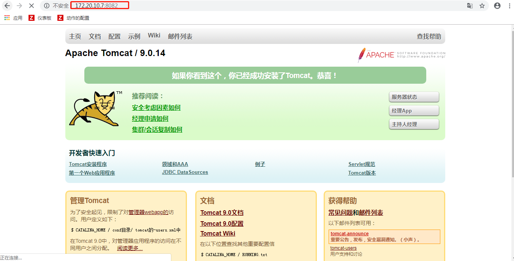Open the user profile icon
Viewport: 514px width, 261px height.
pyautogui.click(x=497, y=6)
